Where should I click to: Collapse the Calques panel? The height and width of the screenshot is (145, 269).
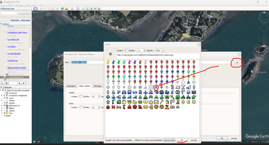1,87
